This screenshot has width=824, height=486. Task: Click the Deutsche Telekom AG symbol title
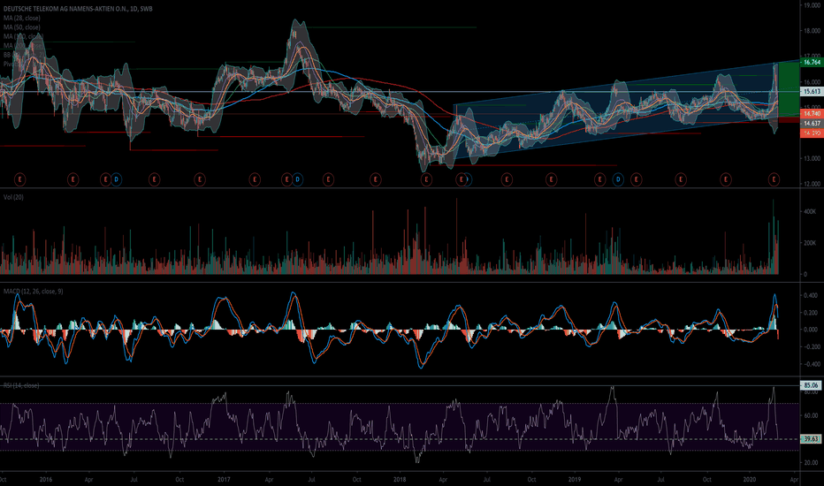click(78, 9)
